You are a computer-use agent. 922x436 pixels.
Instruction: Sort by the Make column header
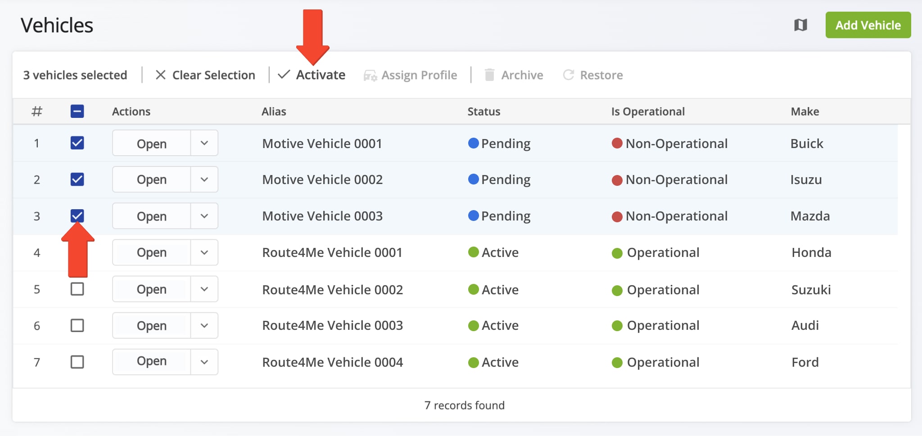pyautogui.click(x=805, y=112)
